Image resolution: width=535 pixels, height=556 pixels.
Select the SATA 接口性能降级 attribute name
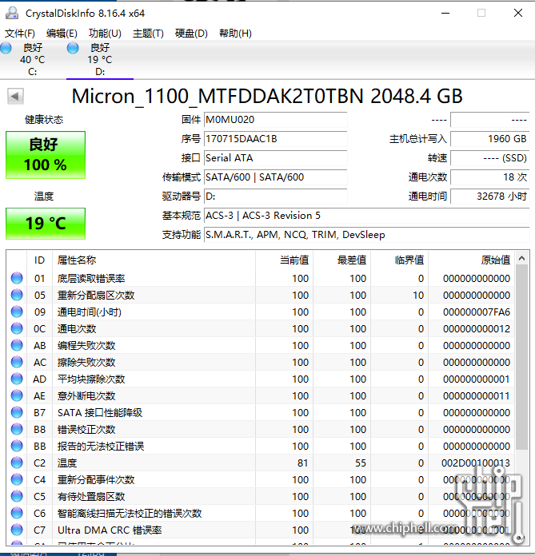tap(100, 413)
